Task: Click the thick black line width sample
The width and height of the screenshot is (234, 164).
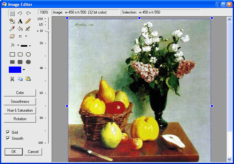Action: 24,46
